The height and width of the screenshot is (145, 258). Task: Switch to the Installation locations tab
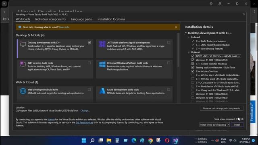pyautogui.click(x=111, y=19)
